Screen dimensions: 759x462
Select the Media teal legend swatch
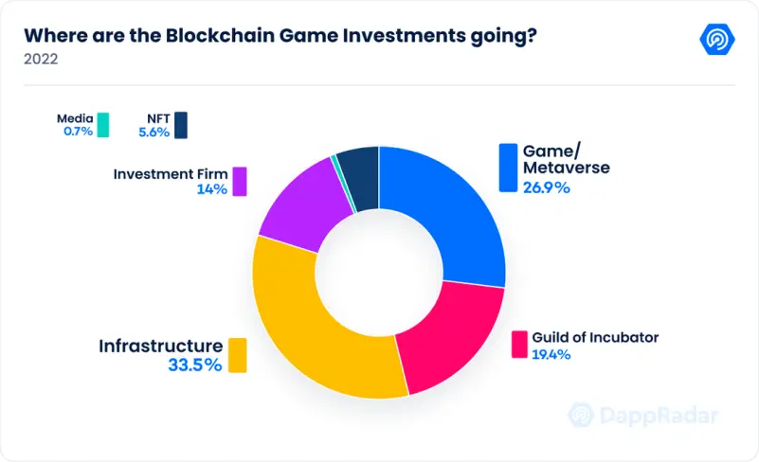[103, 125]
